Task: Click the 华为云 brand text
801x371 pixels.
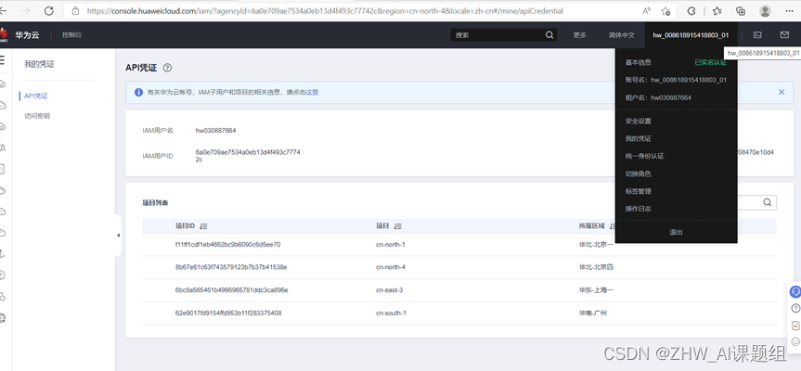Action: click(x=27, y=35)
